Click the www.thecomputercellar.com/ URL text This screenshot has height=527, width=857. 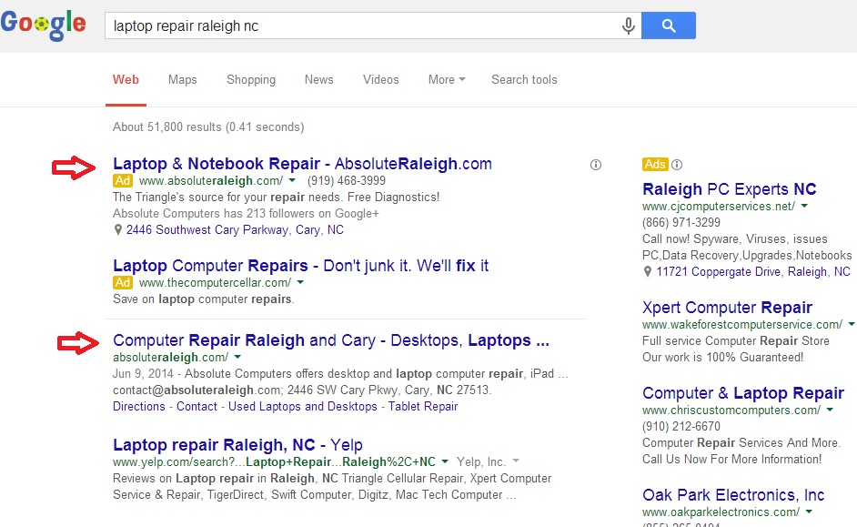coord(215,283)
